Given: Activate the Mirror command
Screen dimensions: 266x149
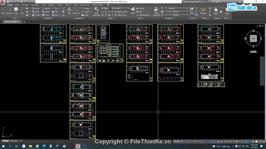Looking at the screenshot, I should coord(46,12).
